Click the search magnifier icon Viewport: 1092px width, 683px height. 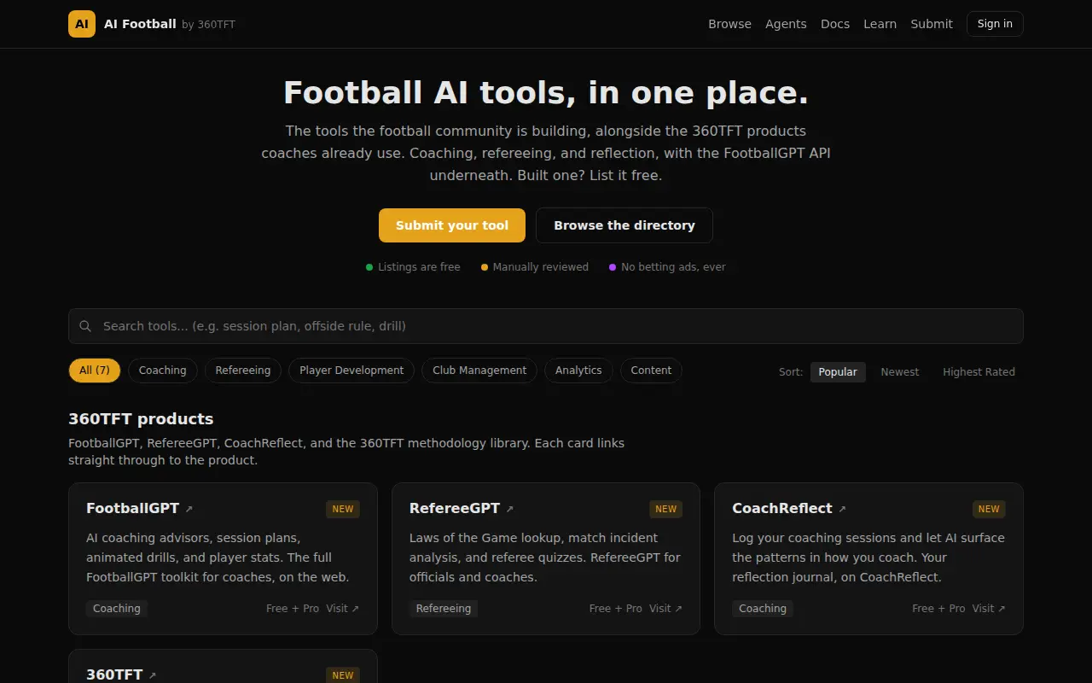coord(85,326)
